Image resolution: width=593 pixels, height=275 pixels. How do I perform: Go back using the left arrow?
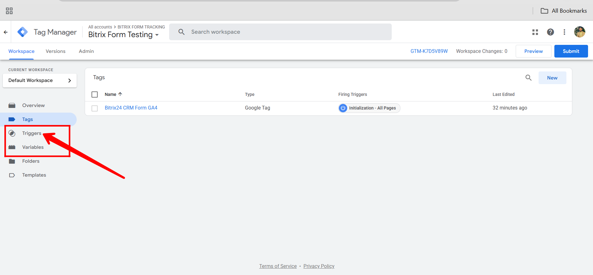(x=6, y=32)
